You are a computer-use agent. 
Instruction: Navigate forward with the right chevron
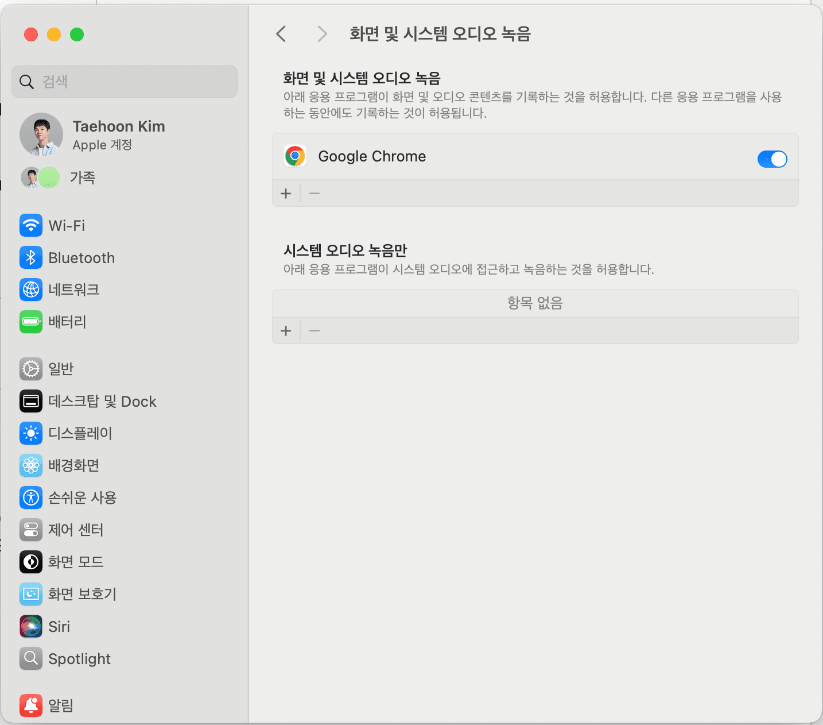tap(322, 34)
